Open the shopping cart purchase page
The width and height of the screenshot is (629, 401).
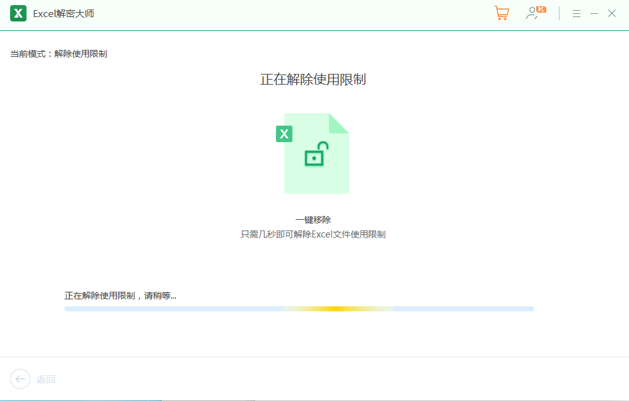[501, 13]
